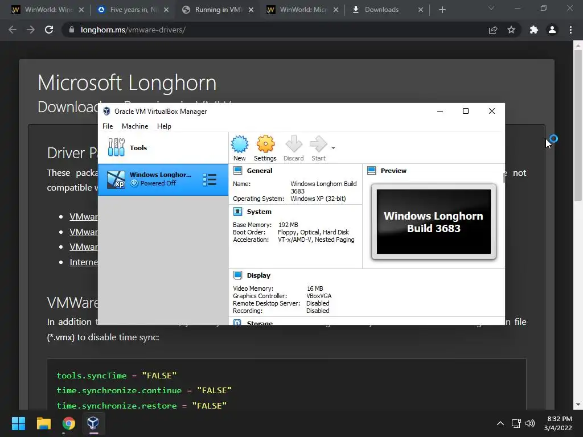This screenshot has width=583, height=437.
Task: Open the Machine menu
Action: [x=135, y=126]
